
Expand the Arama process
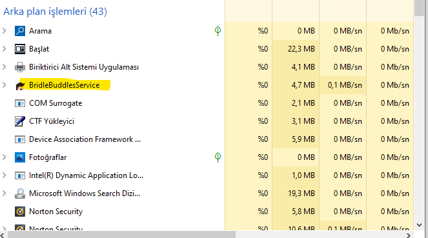point(5,31)
